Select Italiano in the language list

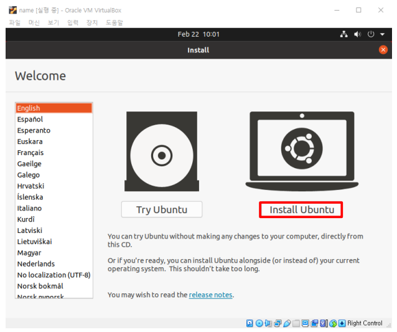[54, 208]
